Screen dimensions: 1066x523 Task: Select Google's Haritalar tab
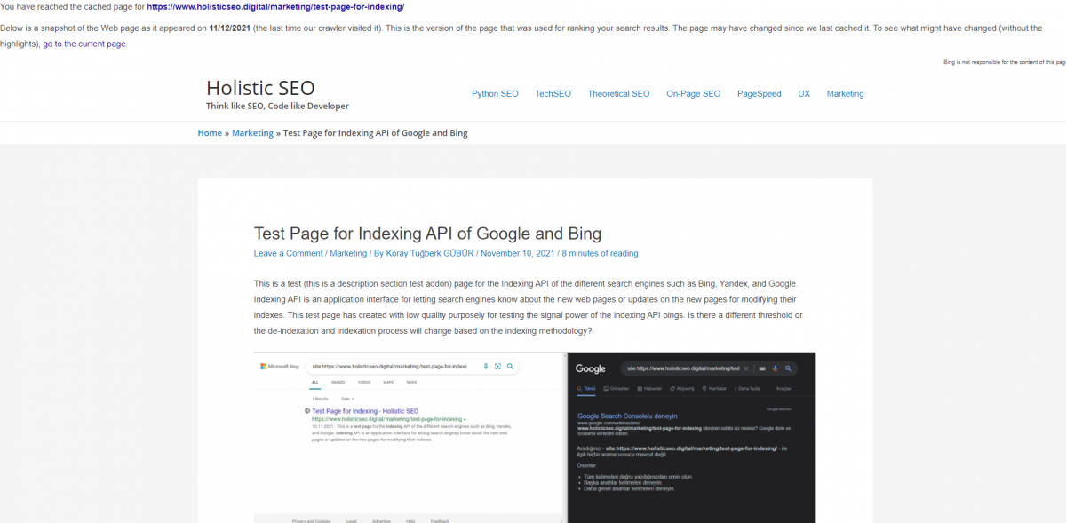click(714, 389)
